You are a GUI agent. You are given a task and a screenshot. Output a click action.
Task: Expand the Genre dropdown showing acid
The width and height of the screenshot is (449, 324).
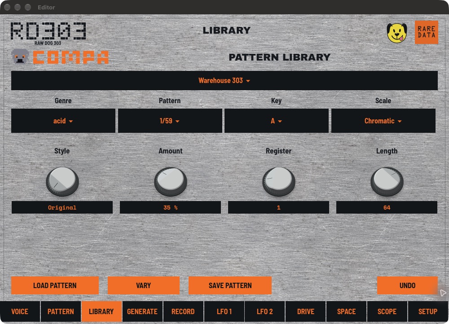click(63, 121)
